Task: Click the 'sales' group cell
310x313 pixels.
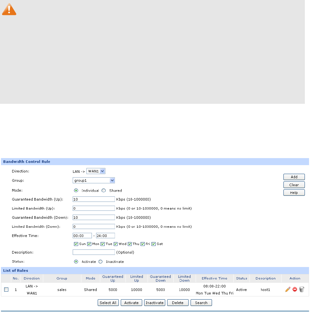Action: [x=62, y=290]
